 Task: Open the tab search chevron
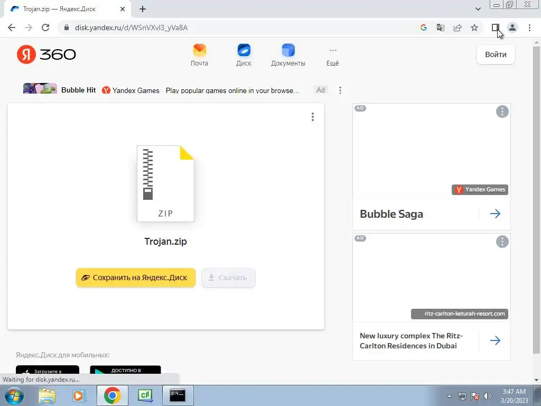(x=478, y=9)
